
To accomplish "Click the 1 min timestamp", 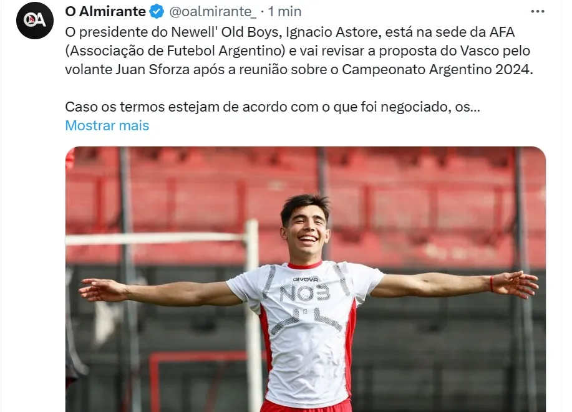I will point(284,12).
